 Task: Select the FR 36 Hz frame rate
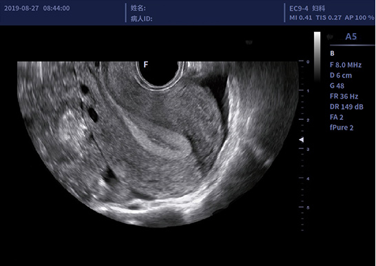[344, 96]
